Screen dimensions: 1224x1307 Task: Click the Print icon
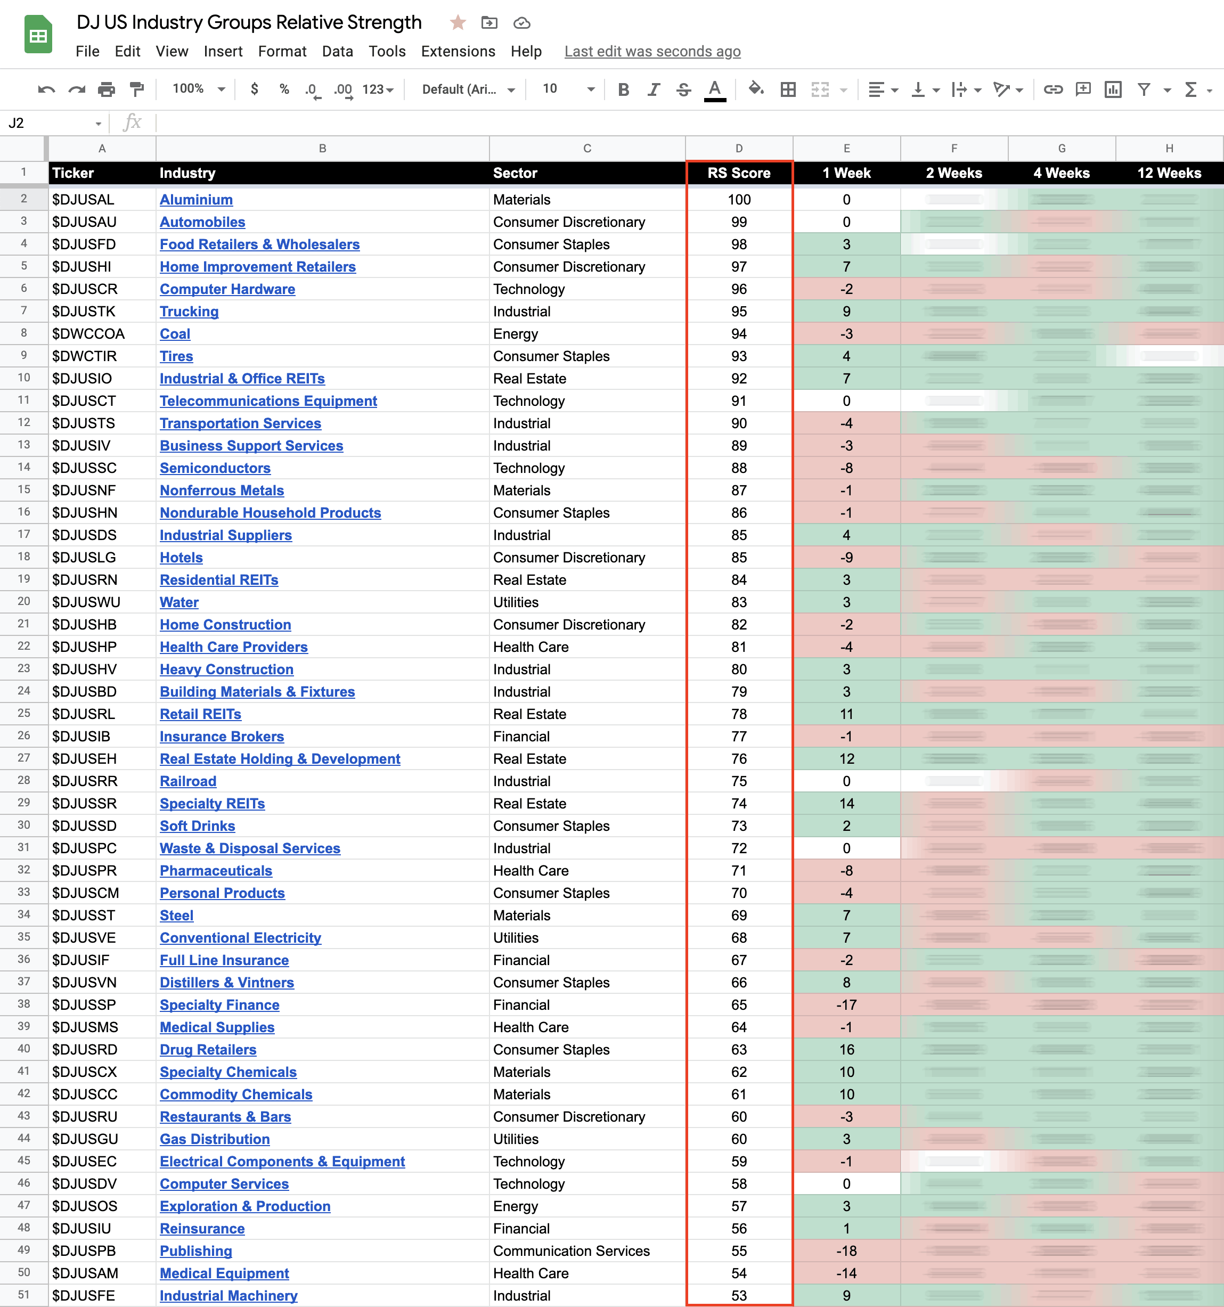click(x=107, y=89)
